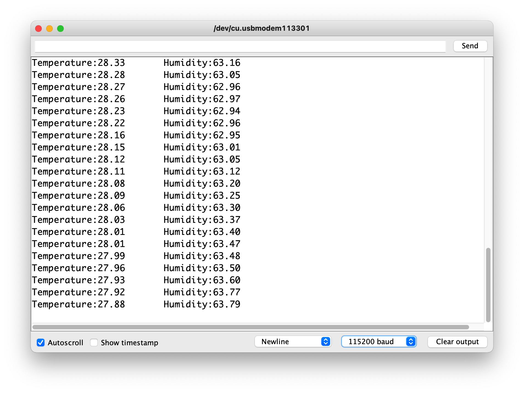Click the horizontal scrollbar at bottom
Viewport: 524px width, 393px height.
(x=250, y=327)
